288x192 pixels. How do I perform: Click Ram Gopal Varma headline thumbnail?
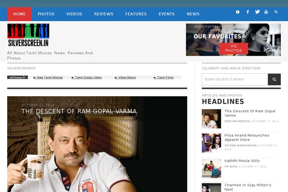[x=211, y=119]
